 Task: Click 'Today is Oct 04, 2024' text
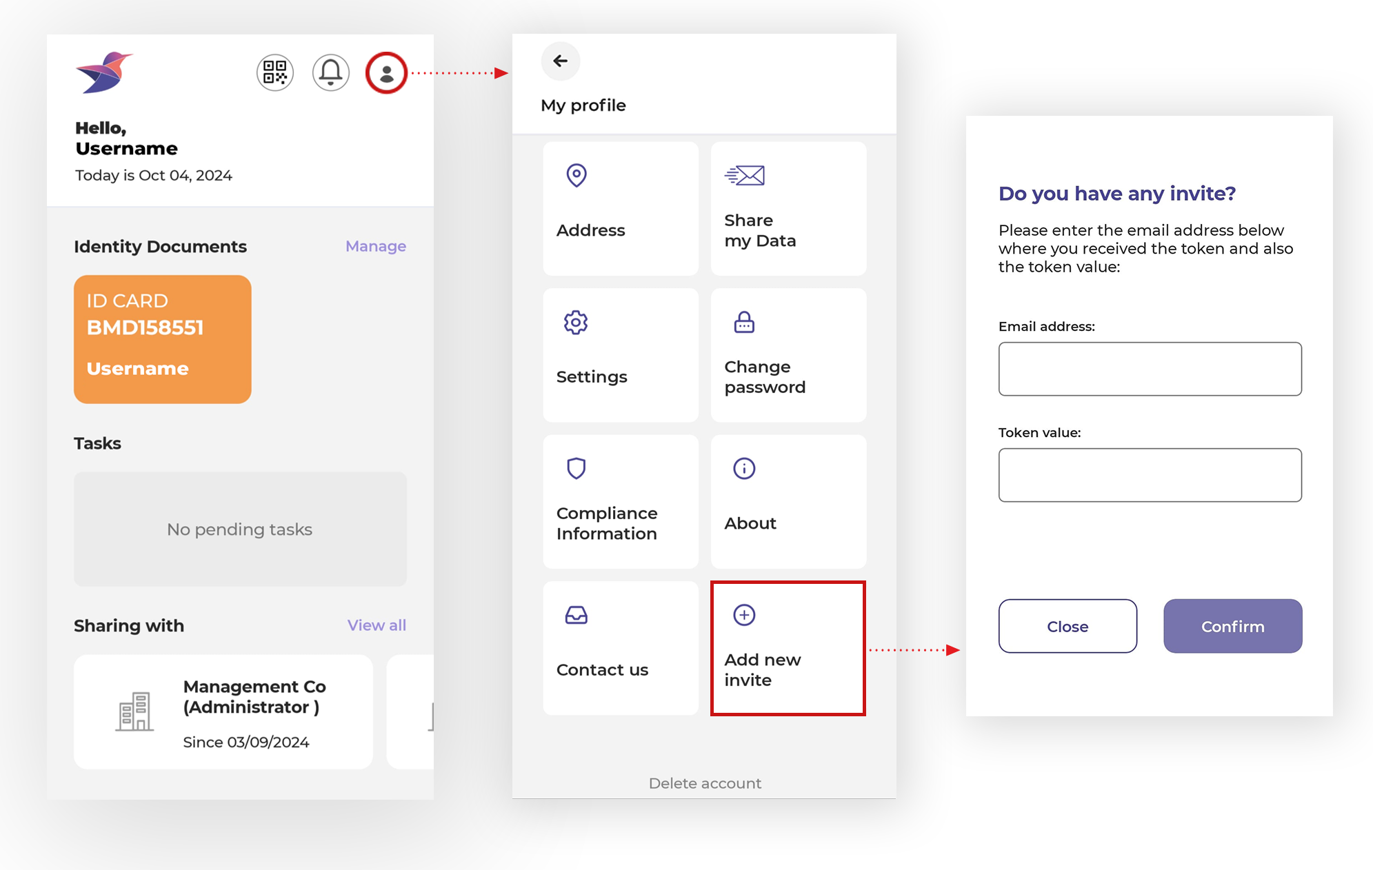coord(154,175)
